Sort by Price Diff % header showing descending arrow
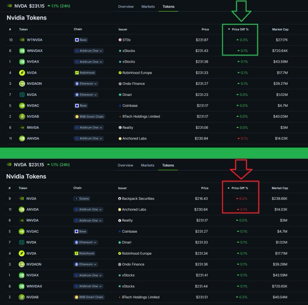This screenshot has height=305, width=308. click(238, 29)
